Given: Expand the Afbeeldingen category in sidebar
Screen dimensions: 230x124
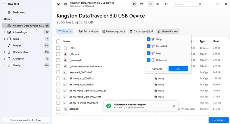Looking at the screenshot, I should click(5, 33).
